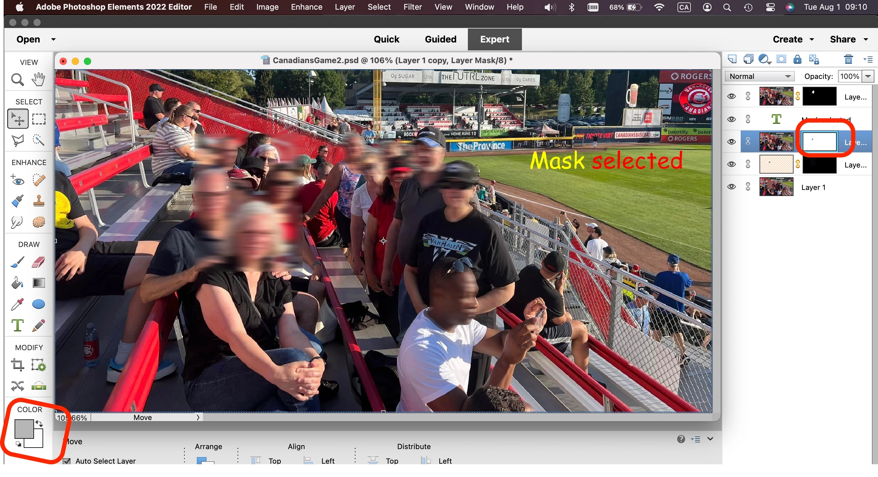Expand the Opacity dropdown arrow
The image size is (878, 477).
pos(868,76)
